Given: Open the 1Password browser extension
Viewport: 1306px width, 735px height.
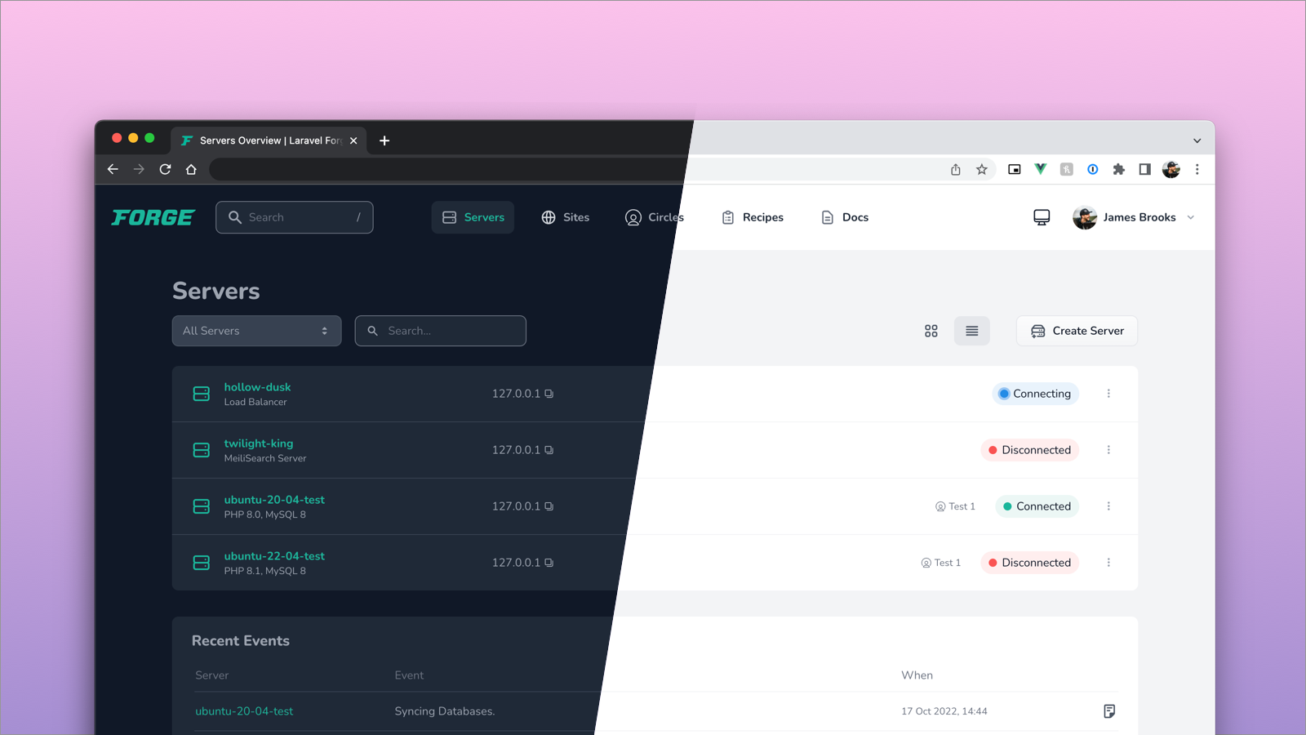Looking at the screenshot, I should tap(1092, 169).
